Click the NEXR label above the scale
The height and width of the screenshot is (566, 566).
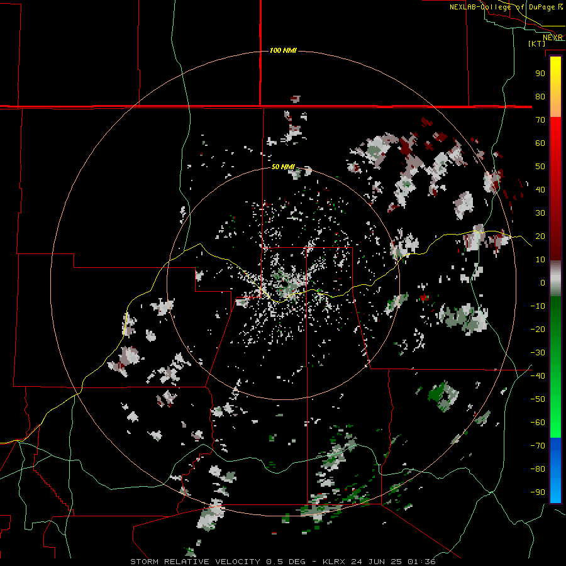553,38
